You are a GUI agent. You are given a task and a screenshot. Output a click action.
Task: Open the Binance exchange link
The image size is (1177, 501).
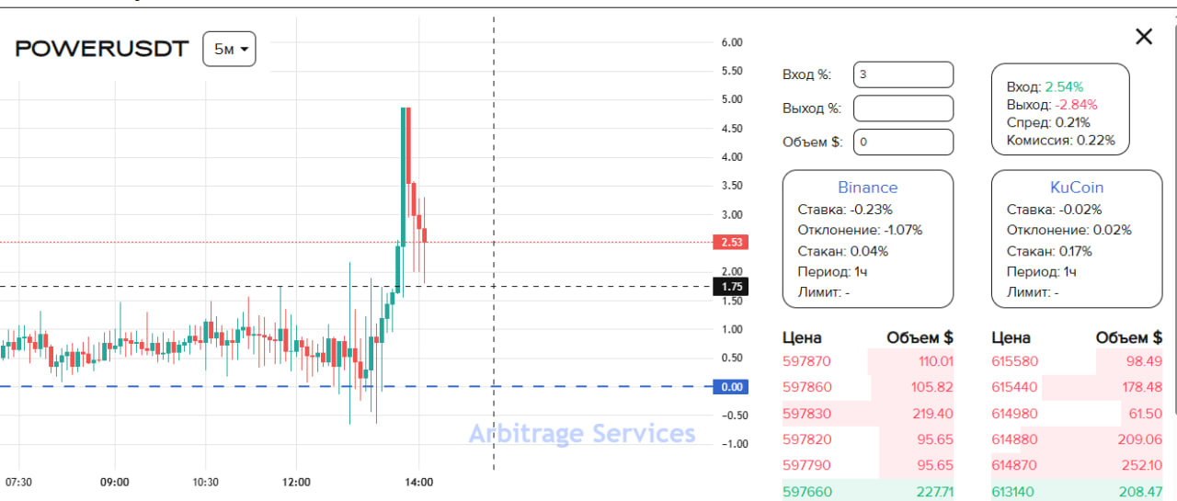[867, 188]
